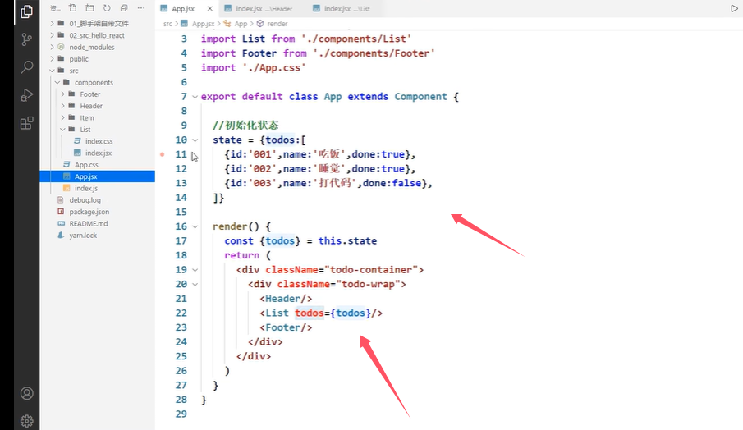Fold the render method at line 16
The image size is (743, 430).
point(195,226)
